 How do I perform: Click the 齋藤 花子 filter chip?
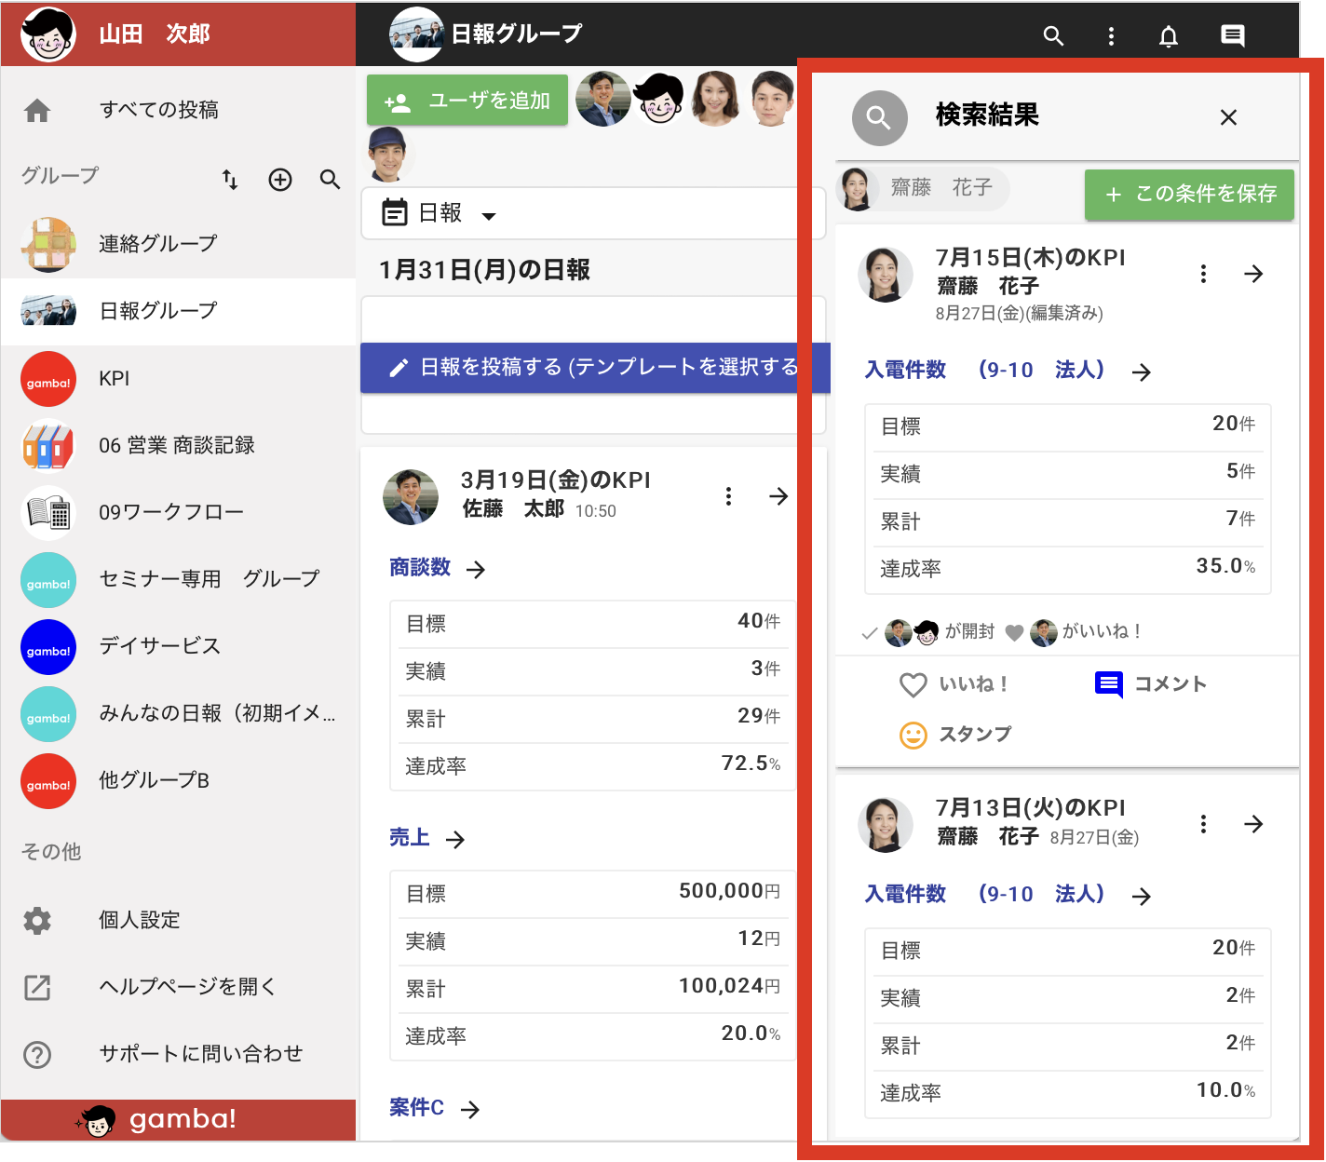[x=923, y=188]
